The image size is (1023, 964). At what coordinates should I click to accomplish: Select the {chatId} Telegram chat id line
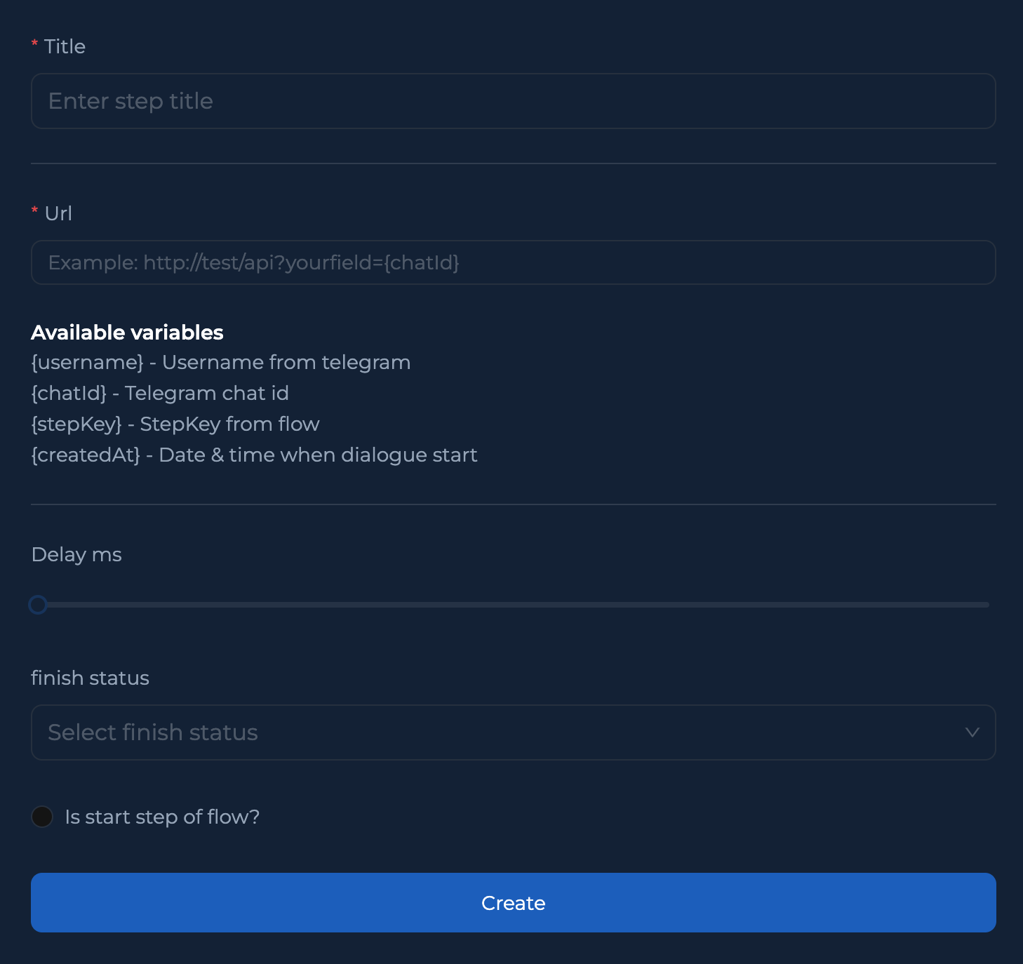[x=160, y=394]
